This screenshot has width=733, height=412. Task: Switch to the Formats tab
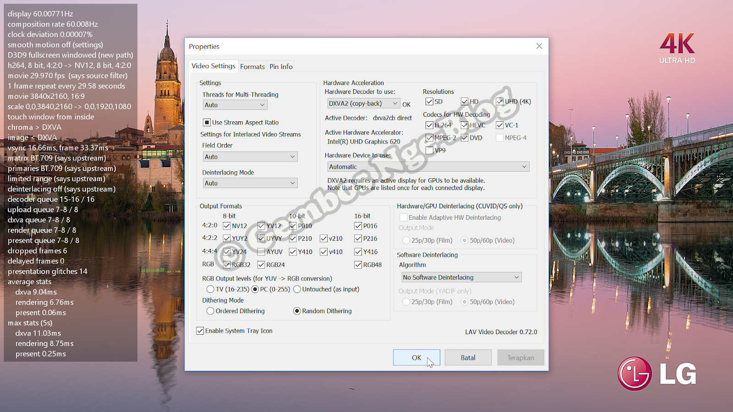pyautogui.click(x=252, y=66)
